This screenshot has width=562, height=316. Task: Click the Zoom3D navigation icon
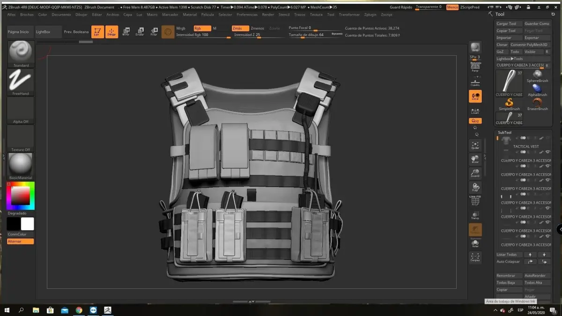[475, 173]
